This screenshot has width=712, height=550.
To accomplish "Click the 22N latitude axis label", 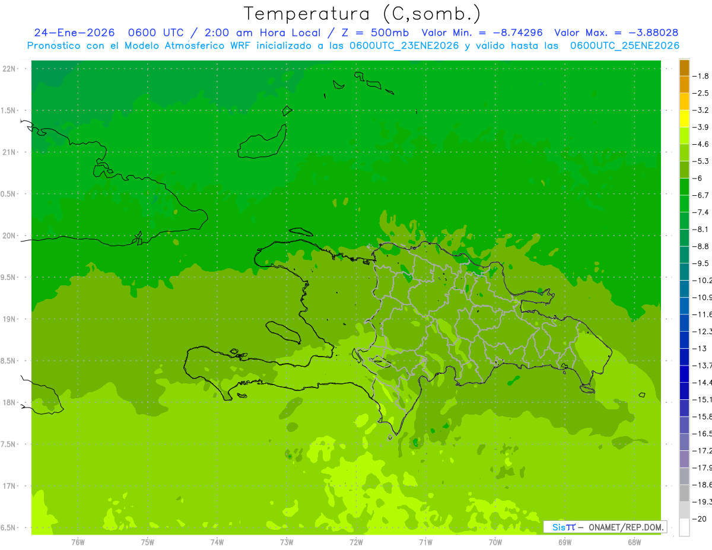I will (9, 69).
